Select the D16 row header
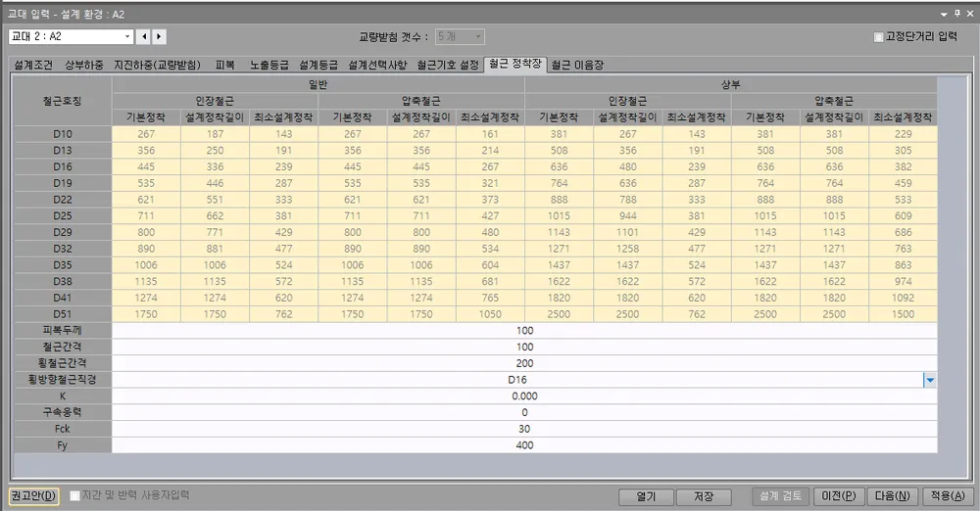Image resolution: width=980 pixels, height=511 pixels. [x=63, y=166]
